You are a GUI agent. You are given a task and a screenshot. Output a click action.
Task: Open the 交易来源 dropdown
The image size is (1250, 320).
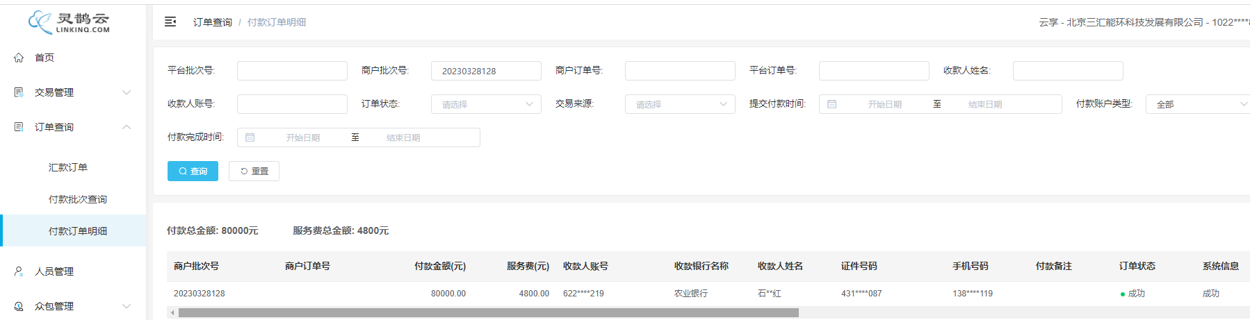click(x=679, y=104)
